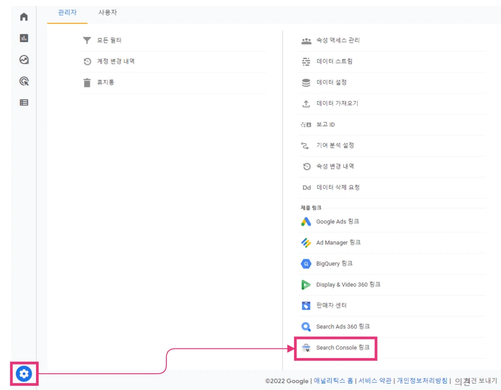Click upload icon beside 데이터 가져오기
This screenshot has width=501, height=390.
(306, 104)
